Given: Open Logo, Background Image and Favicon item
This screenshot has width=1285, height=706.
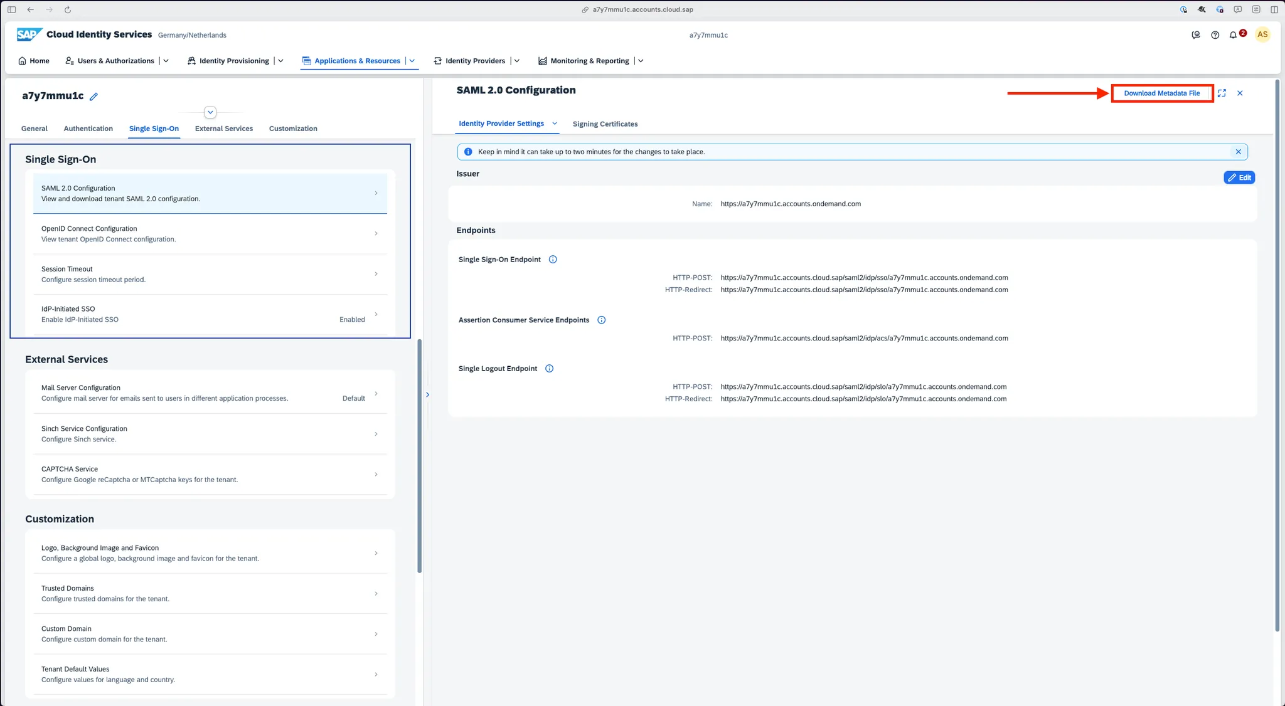Looking at the screenshot, I should click(x=210, y=553).
